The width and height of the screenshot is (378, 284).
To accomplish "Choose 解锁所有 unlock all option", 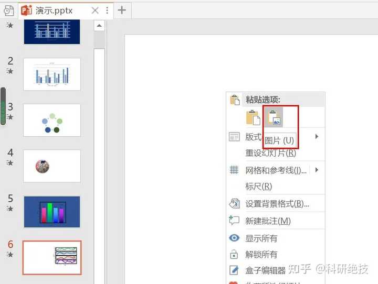I will coord(261,255).
